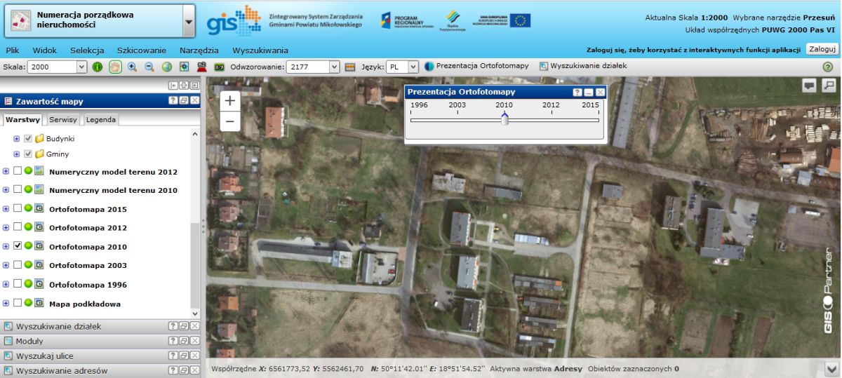Click the globe full extent icon
Image resolution: width=842 pixels, height=378 pixels.
click(166, 67)
